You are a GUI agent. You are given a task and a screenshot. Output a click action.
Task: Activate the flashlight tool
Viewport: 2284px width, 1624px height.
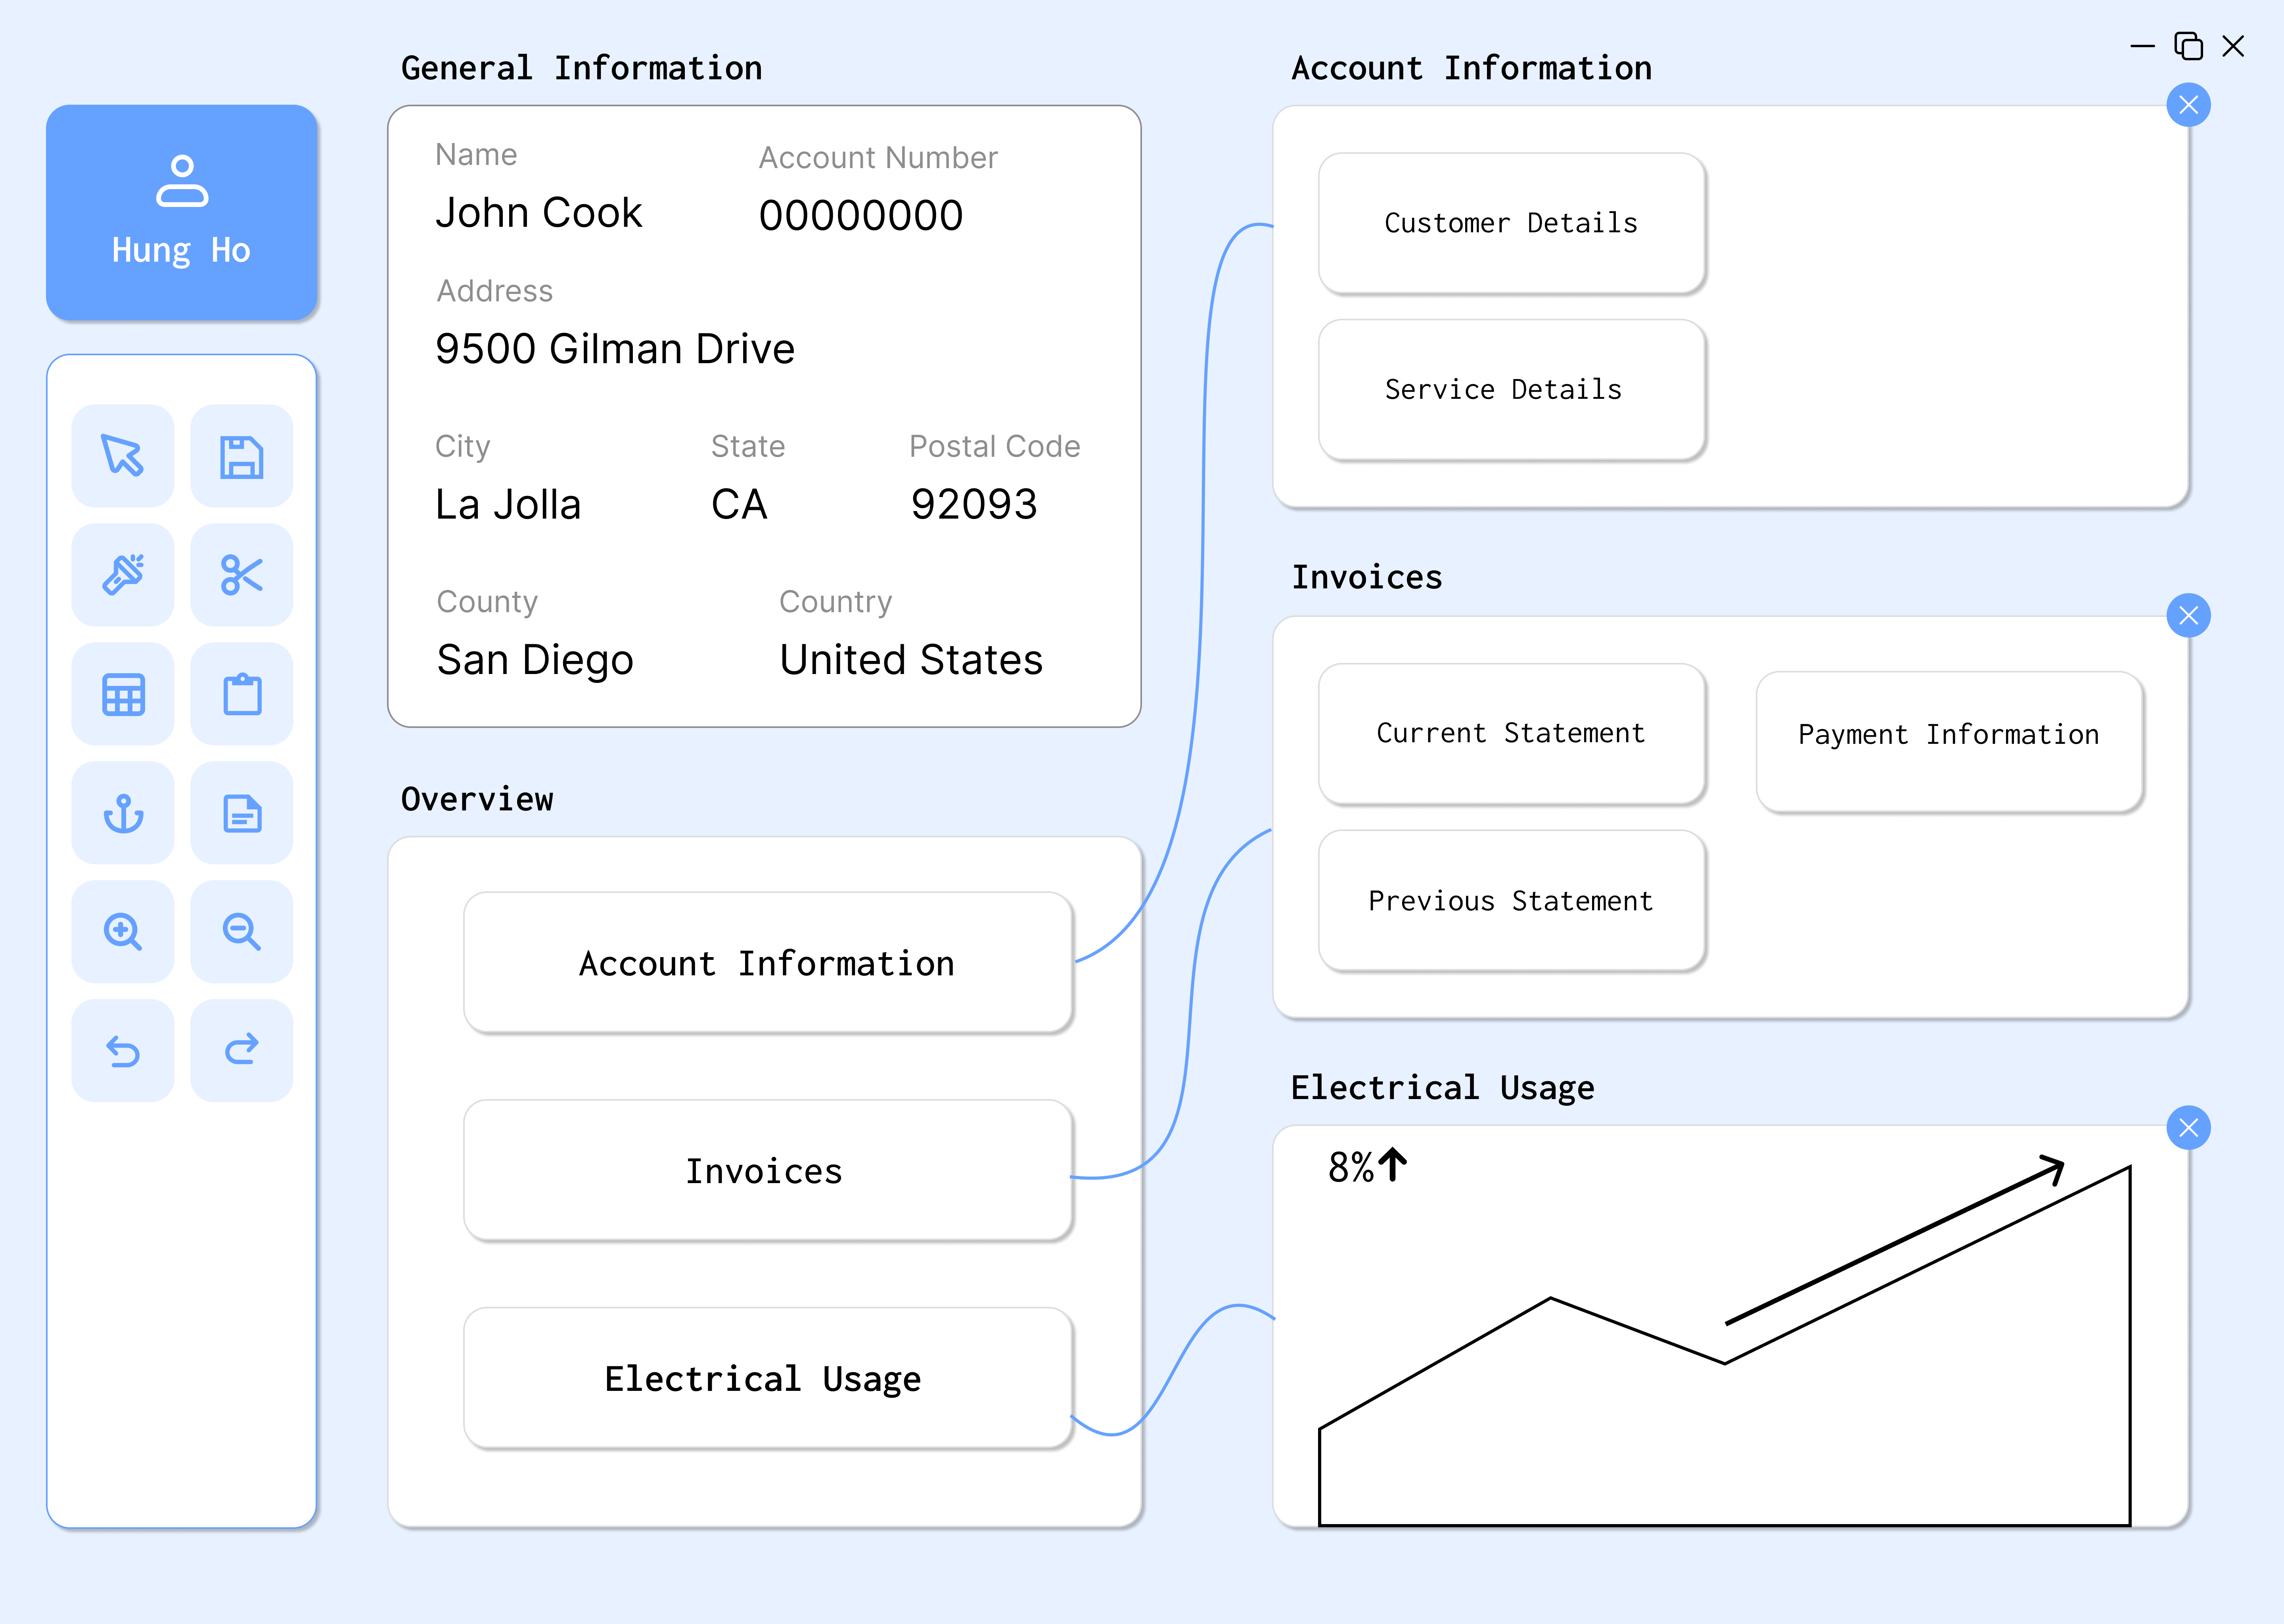coord(122,574)
